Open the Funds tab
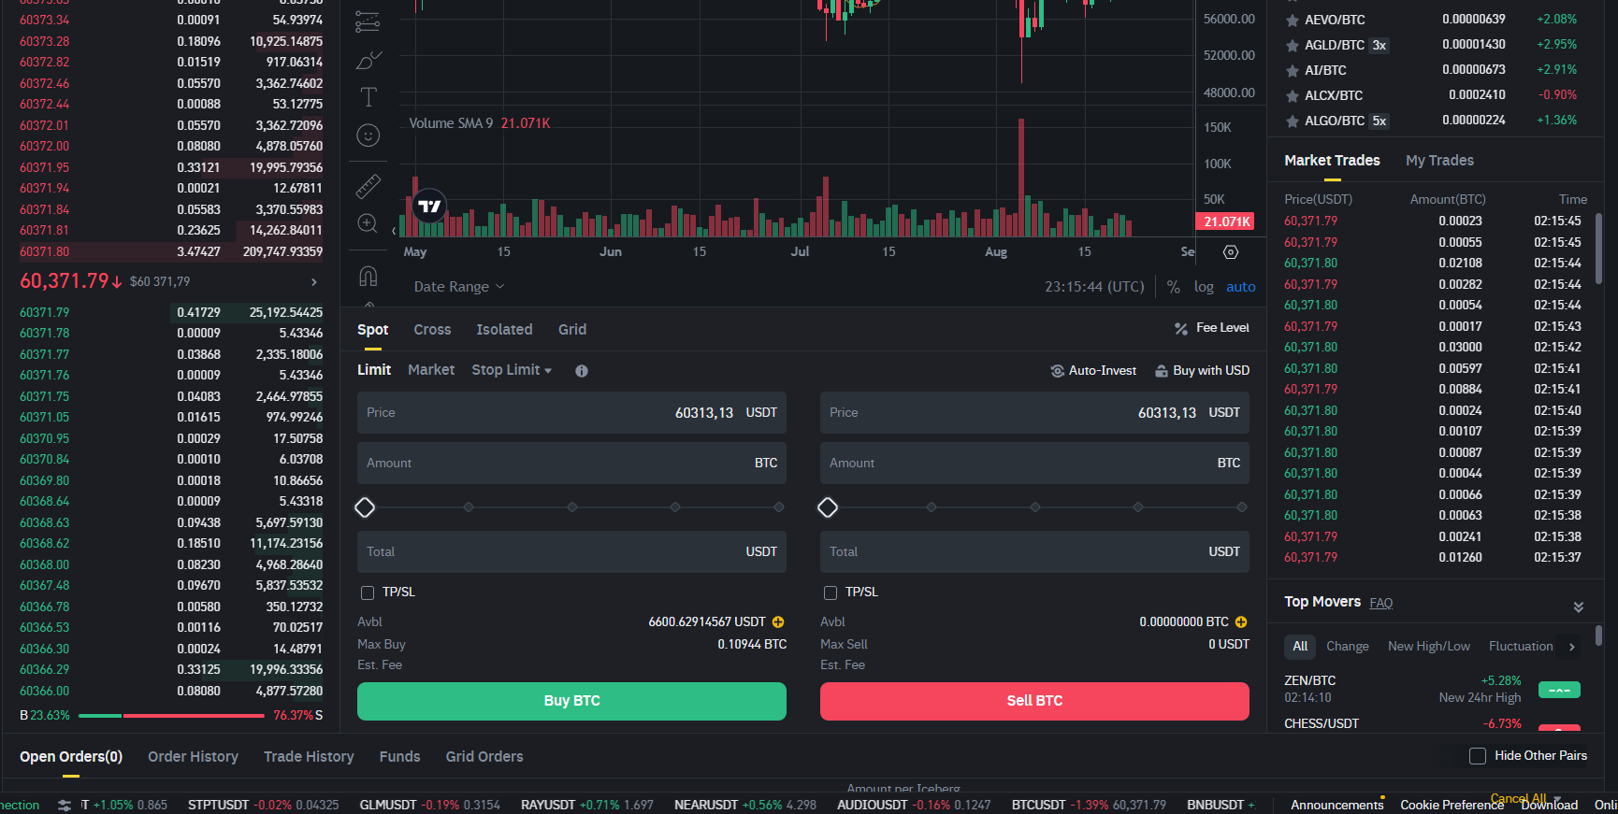1618x814 pixels. tap(399, 757)
